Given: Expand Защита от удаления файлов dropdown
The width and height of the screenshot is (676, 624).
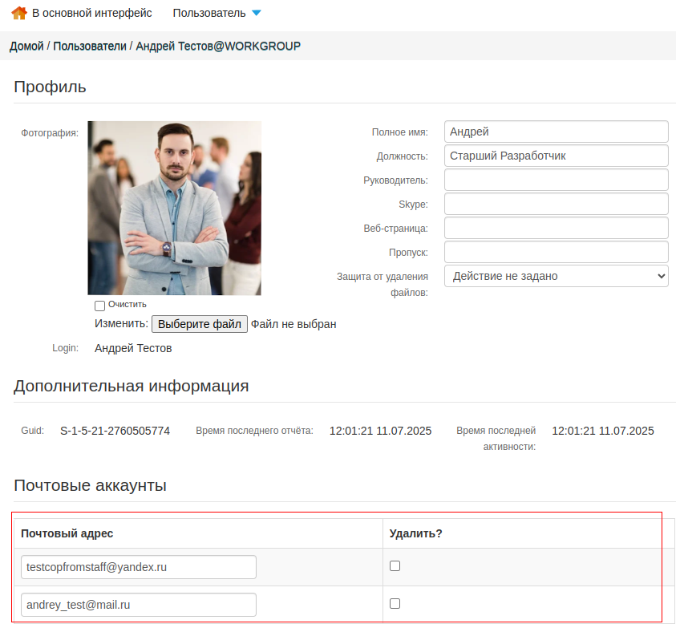Looking at the screenshot, I should pos(556,276).
